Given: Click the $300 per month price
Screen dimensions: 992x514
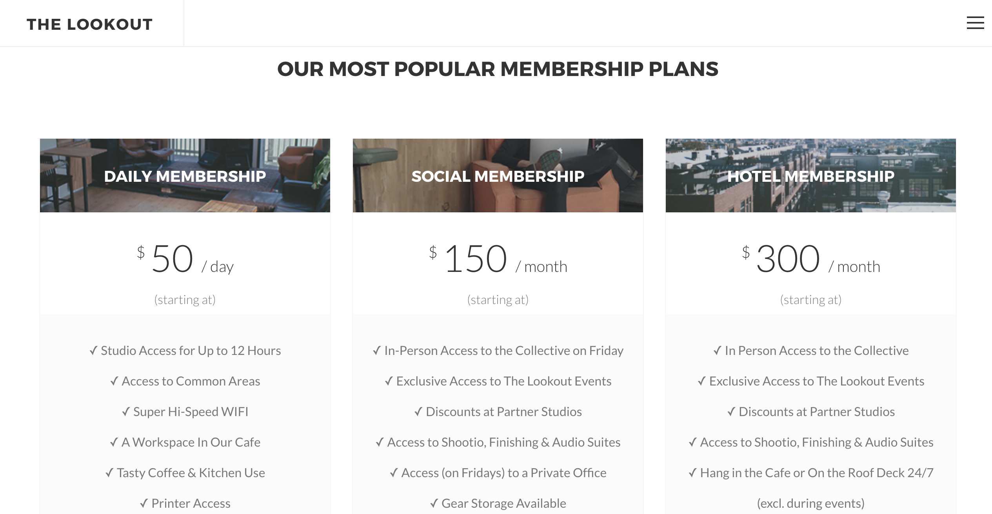Looking at the screenshot, I should pos(810,259).
